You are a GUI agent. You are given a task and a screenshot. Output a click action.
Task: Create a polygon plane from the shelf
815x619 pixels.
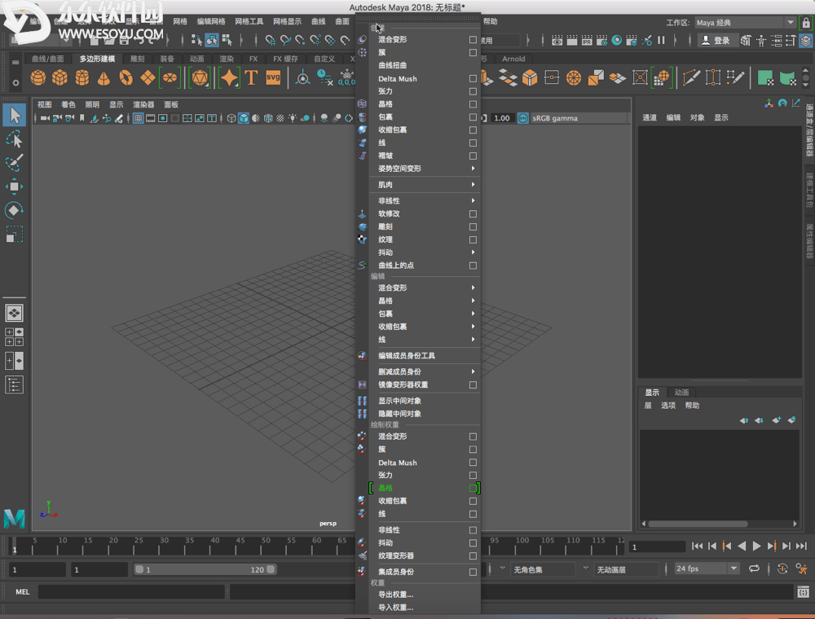point(148,77)
